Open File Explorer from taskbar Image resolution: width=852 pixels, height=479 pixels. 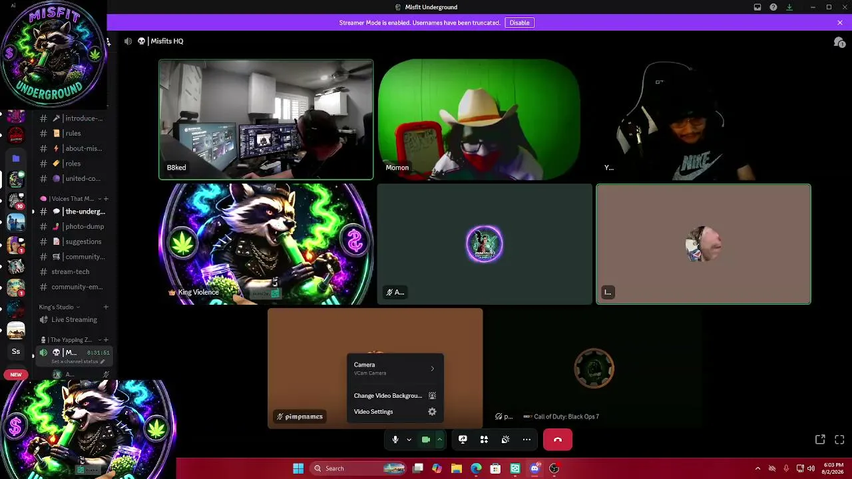click(x=457, y=468)
